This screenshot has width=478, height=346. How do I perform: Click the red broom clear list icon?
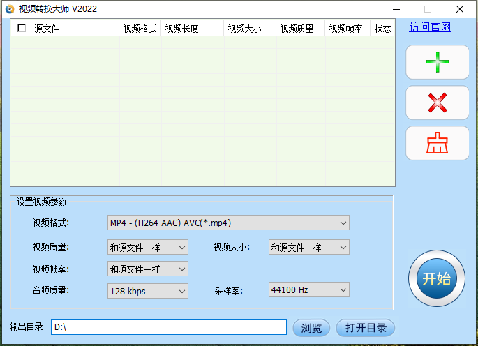(x=438, y=144)
